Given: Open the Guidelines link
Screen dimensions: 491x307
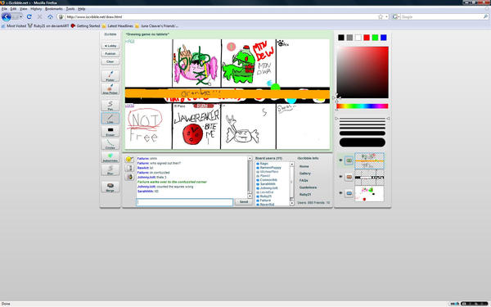Looking at the screenshot, I should [308, 187].
